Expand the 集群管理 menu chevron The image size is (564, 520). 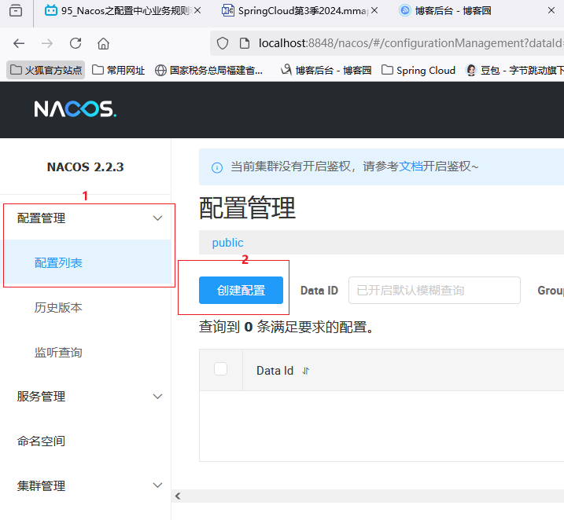click(157, 486)
